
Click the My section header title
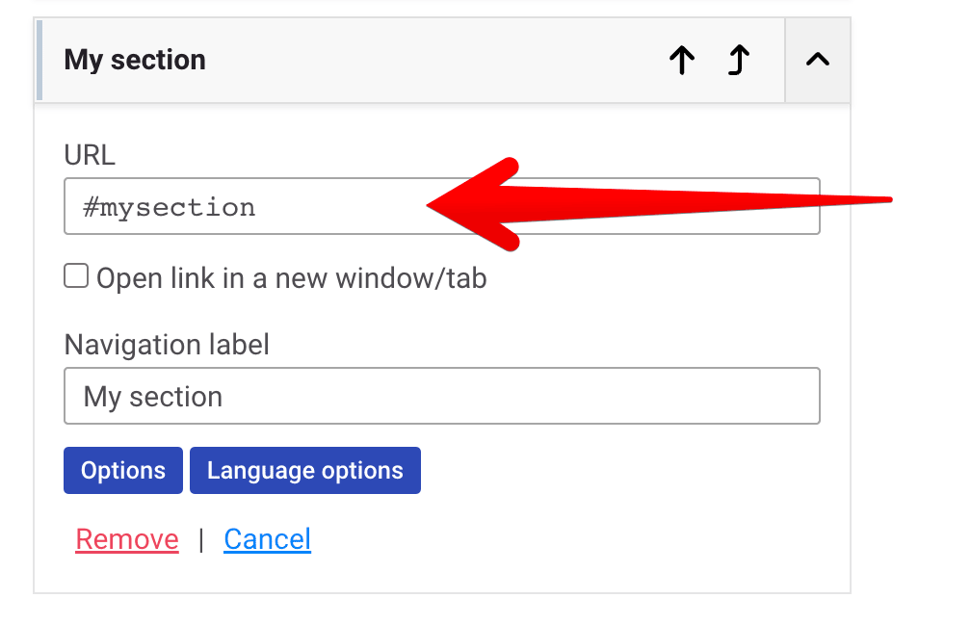point(135,60)
